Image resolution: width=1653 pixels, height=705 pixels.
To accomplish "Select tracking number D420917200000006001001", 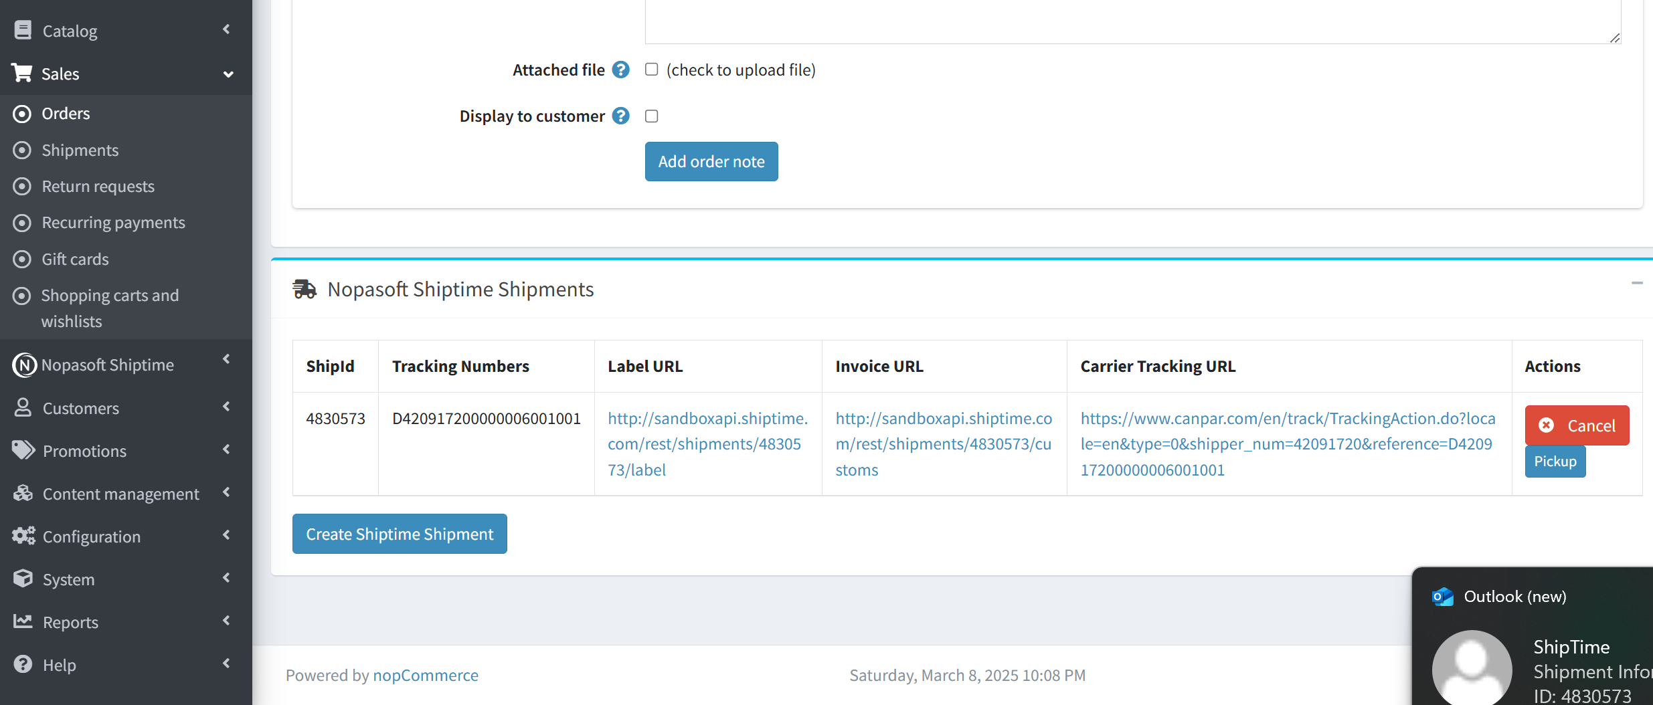I will pos(487,419).
